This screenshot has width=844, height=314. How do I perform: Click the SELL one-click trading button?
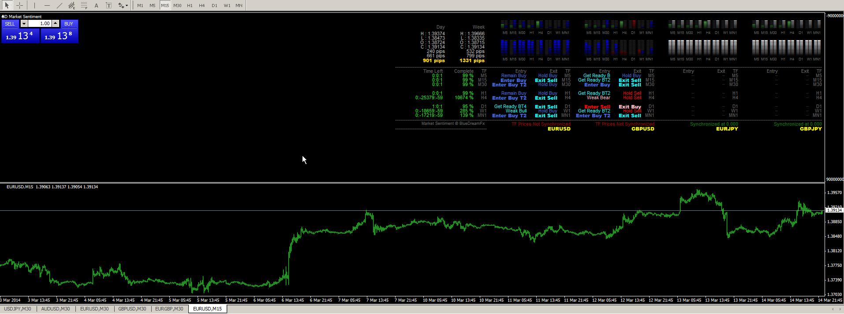coord(10,24)
